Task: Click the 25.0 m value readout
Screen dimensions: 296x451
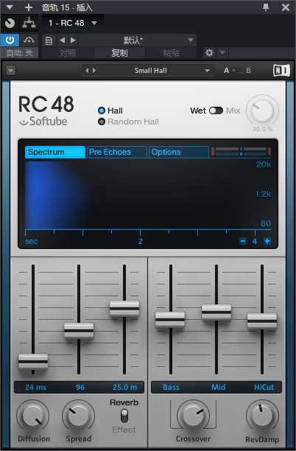Action: (125, 387)
